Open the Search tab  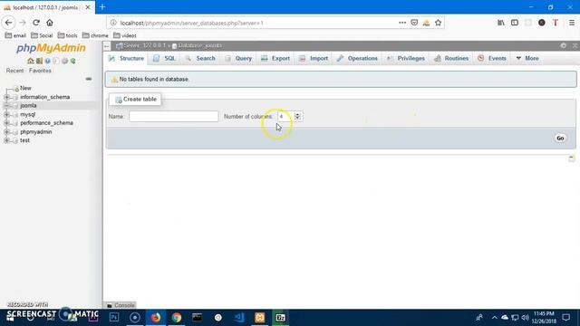tap(200, 58)
